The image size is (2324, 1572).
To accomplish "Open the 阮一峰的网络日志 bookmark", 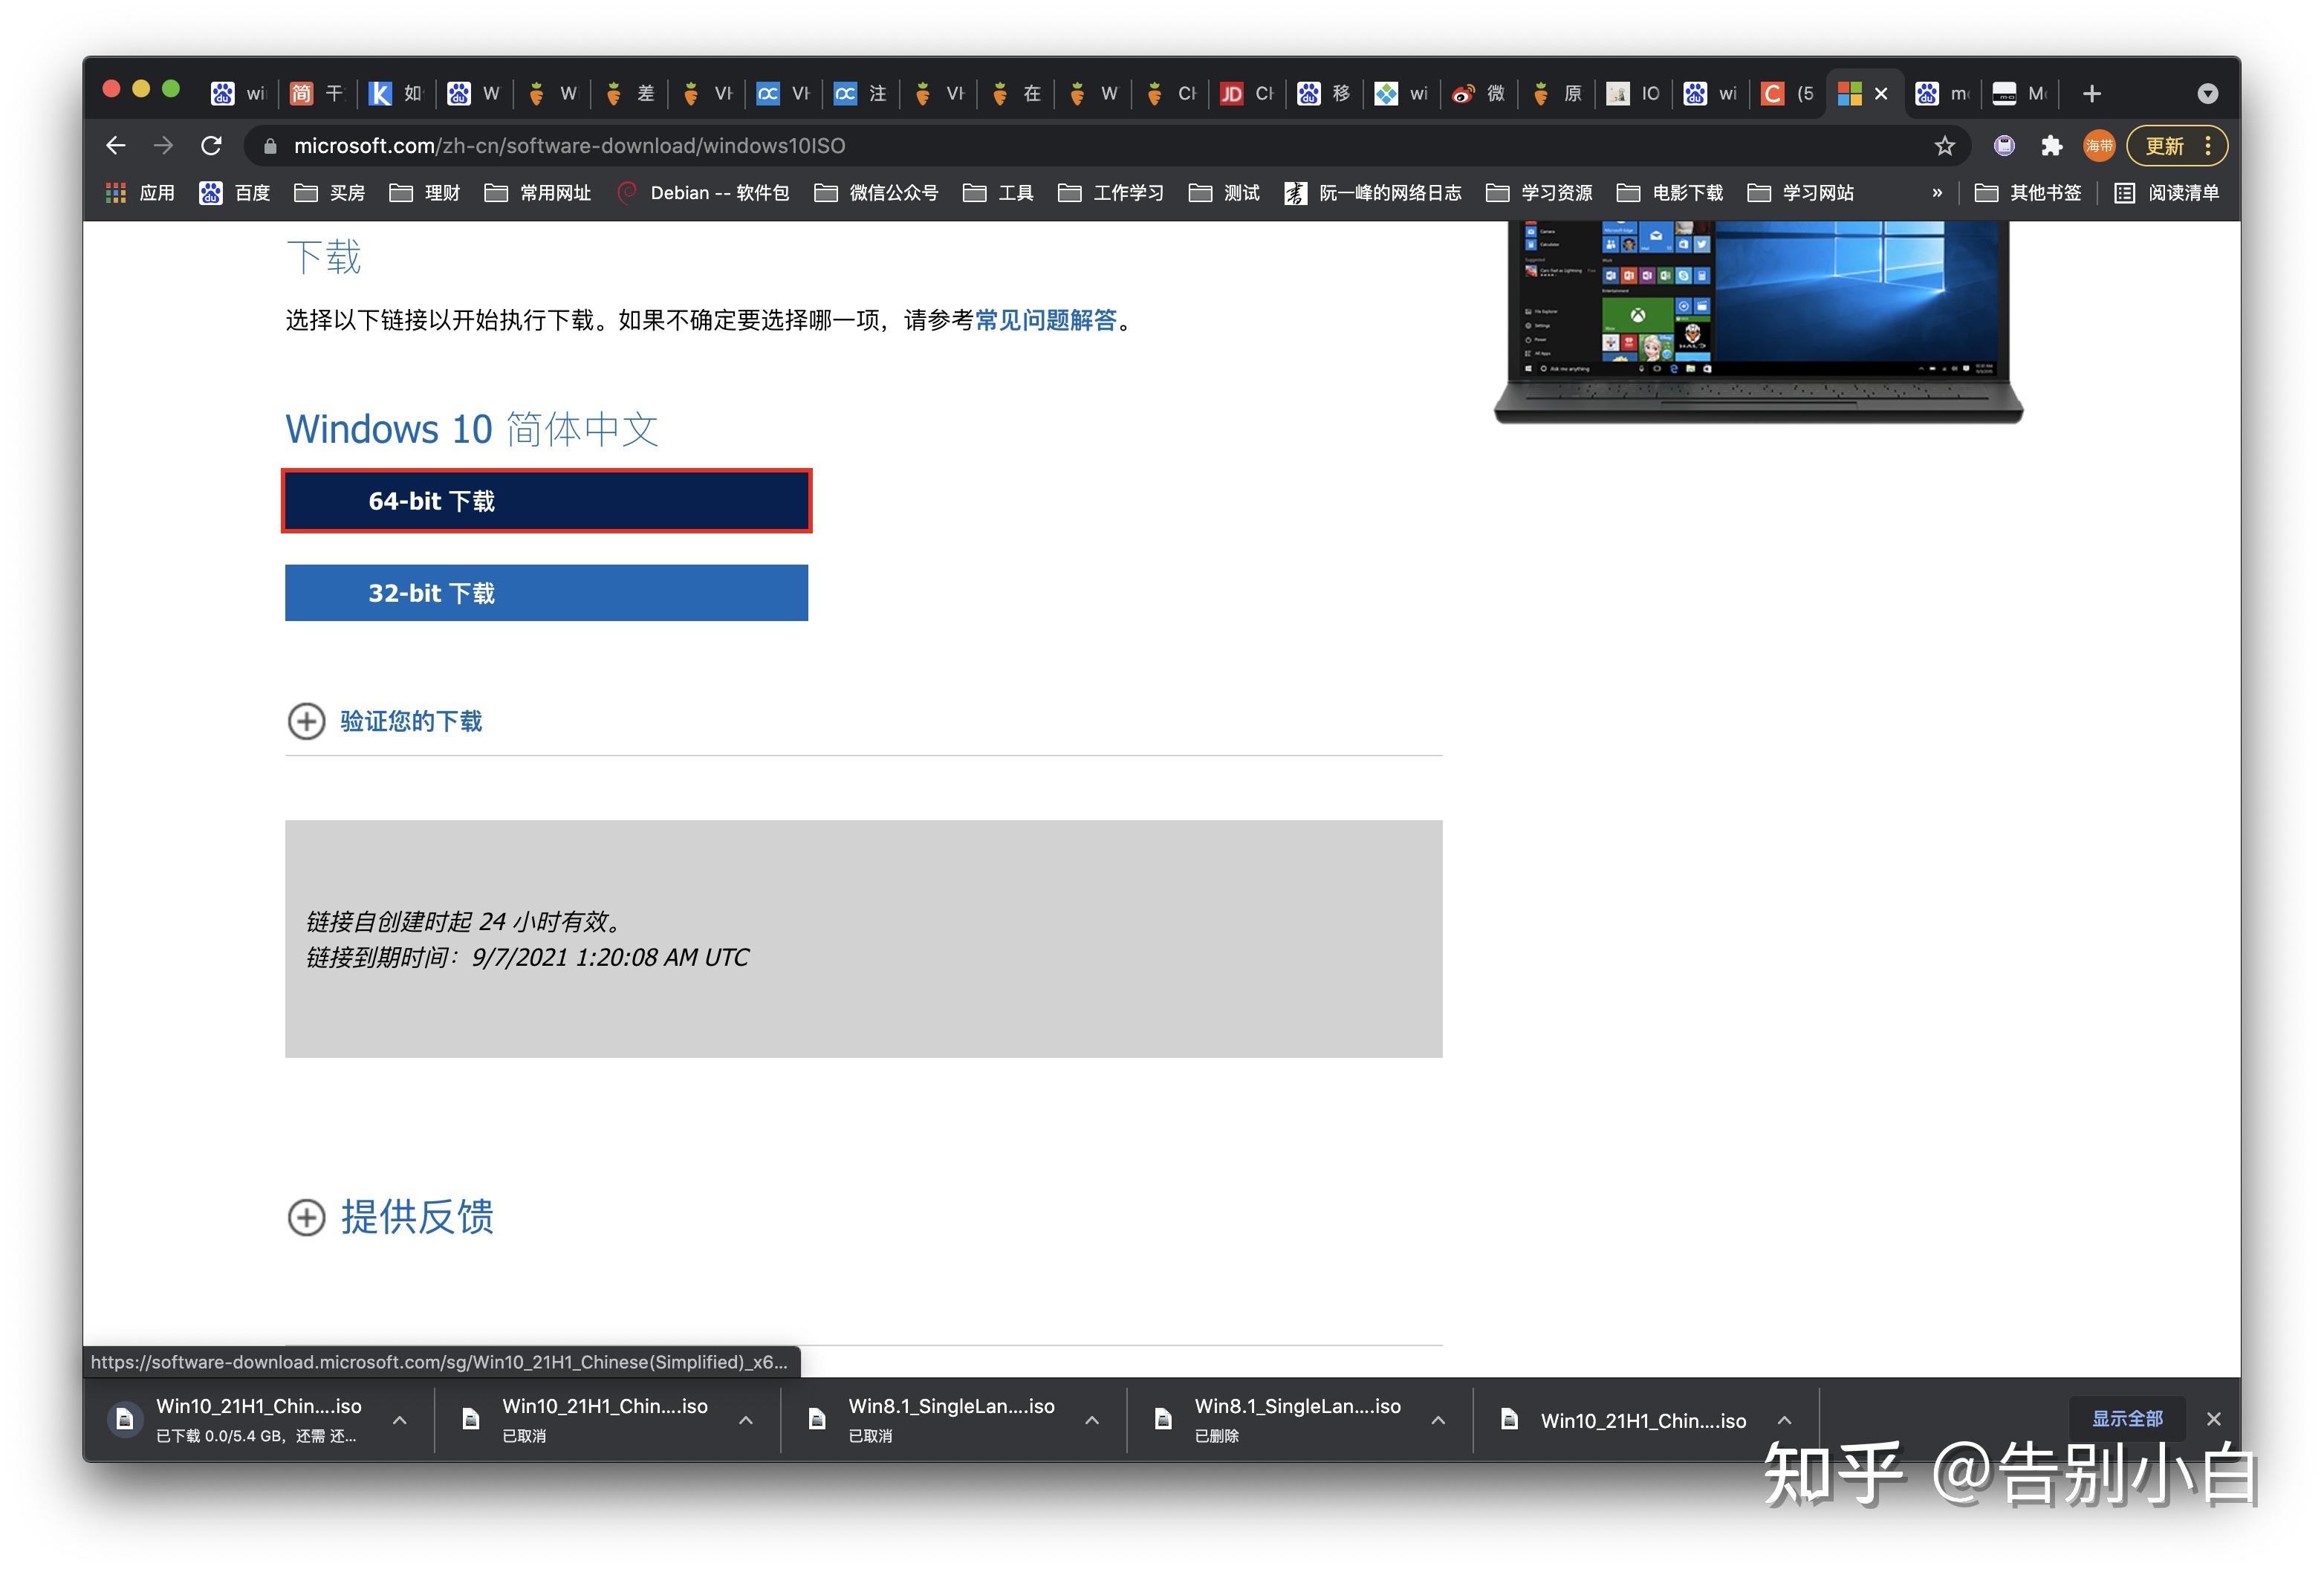I will click(x=1373, y=193).
